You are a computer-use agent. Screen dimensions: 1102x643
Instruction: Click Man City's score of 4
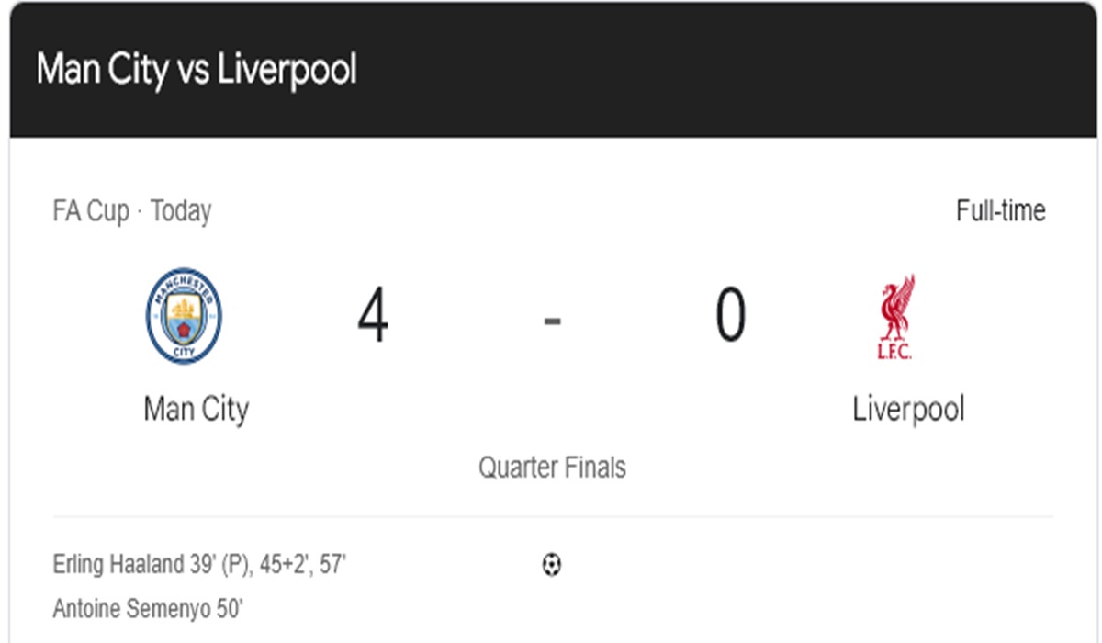point(373,315)
